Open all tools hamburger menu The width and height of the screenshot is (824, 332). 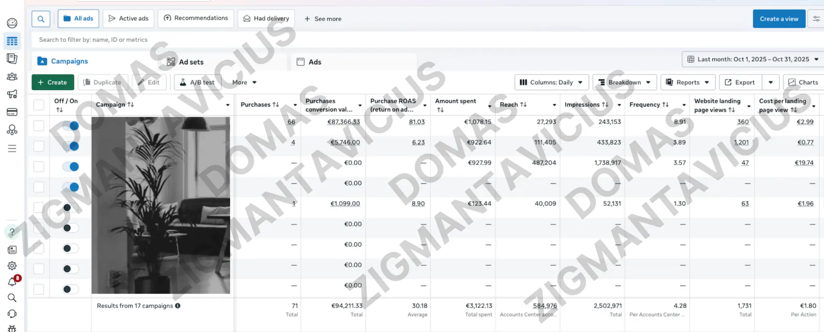[x=12, y=148]
